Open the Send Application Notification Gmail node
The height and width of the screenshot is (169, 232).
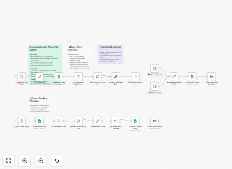click(x=212, y=77)
